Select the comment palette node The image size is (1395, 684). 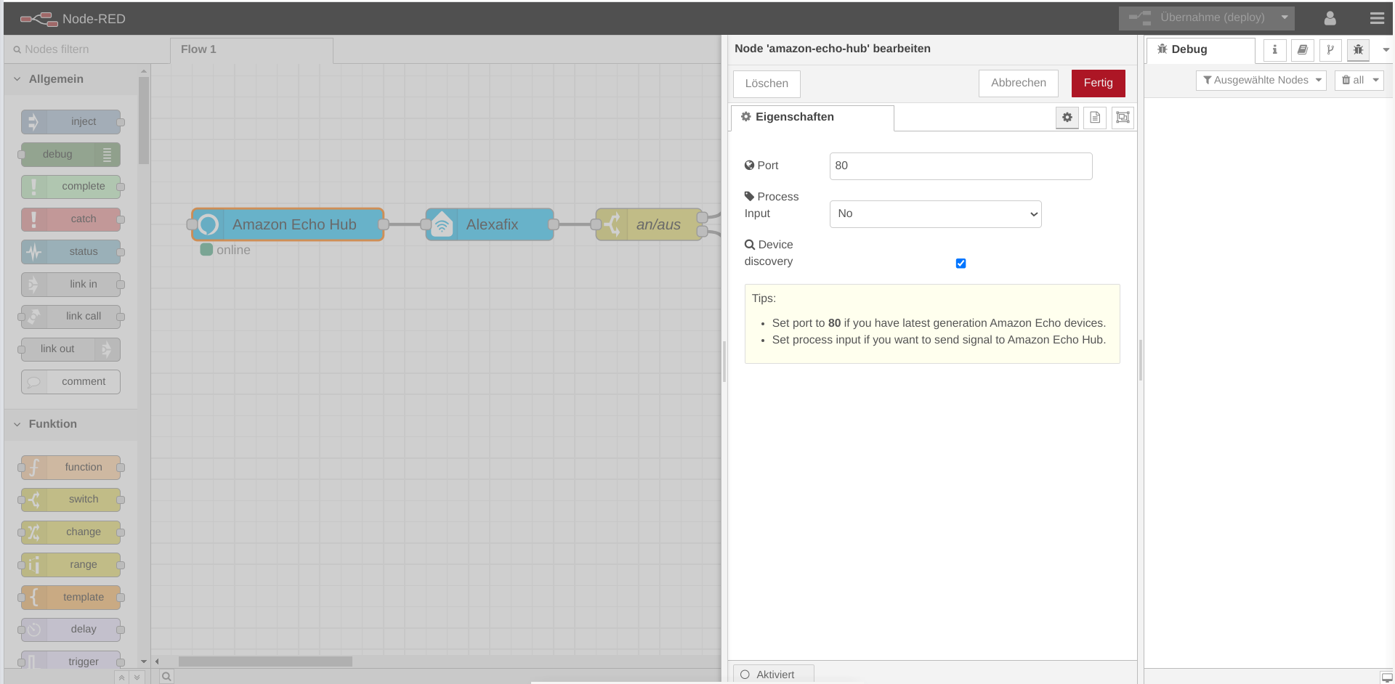click(x=70, y=382)
